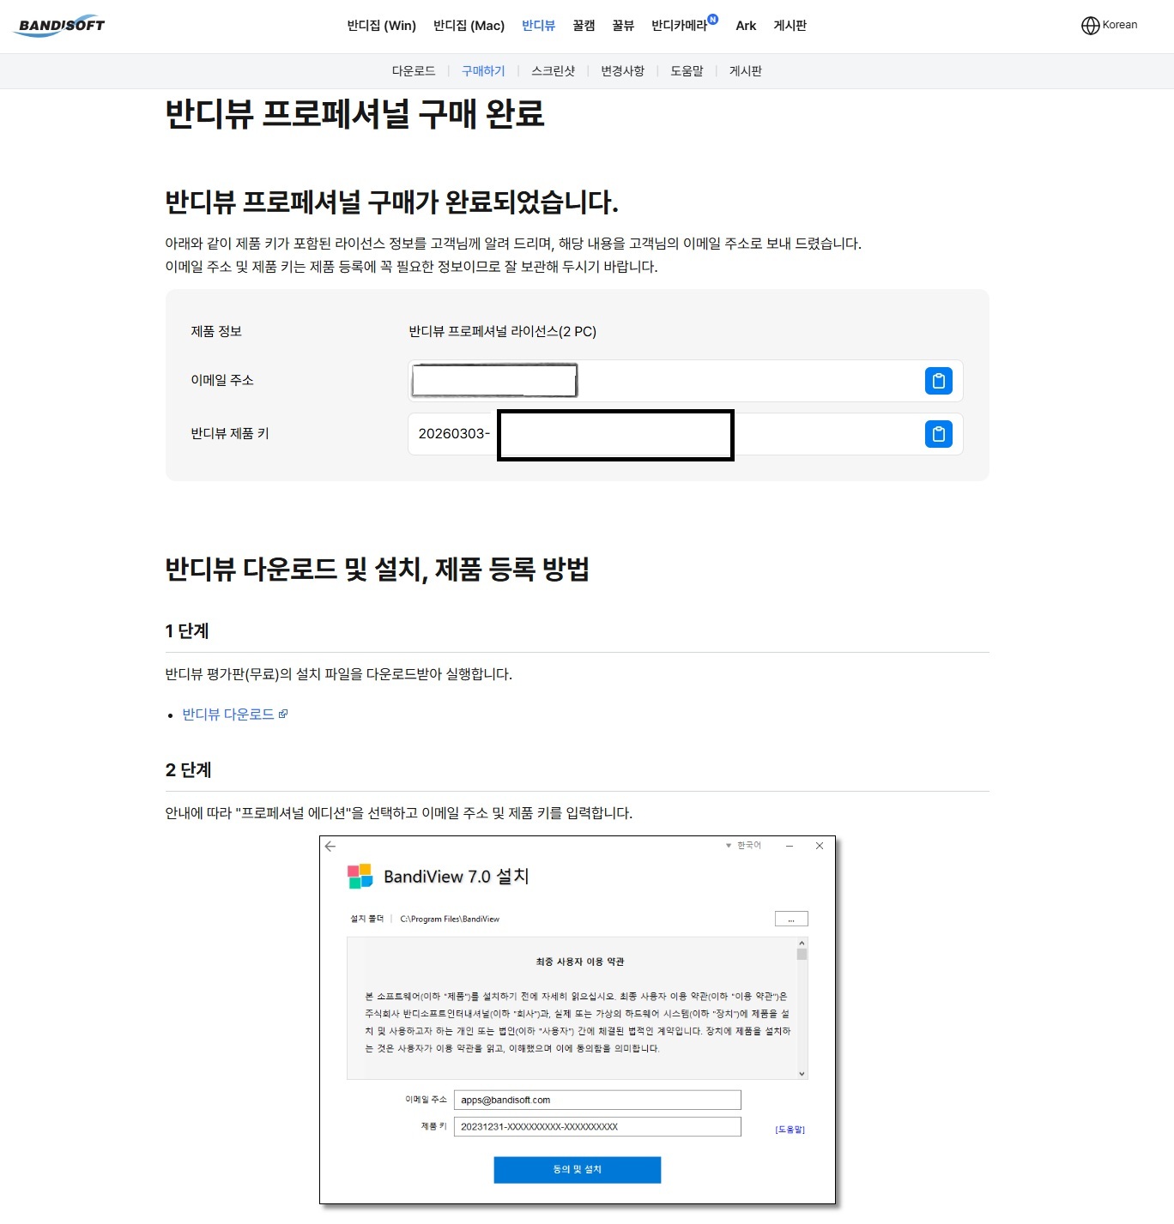Click the 2 단계 heading

coord(188,769)
